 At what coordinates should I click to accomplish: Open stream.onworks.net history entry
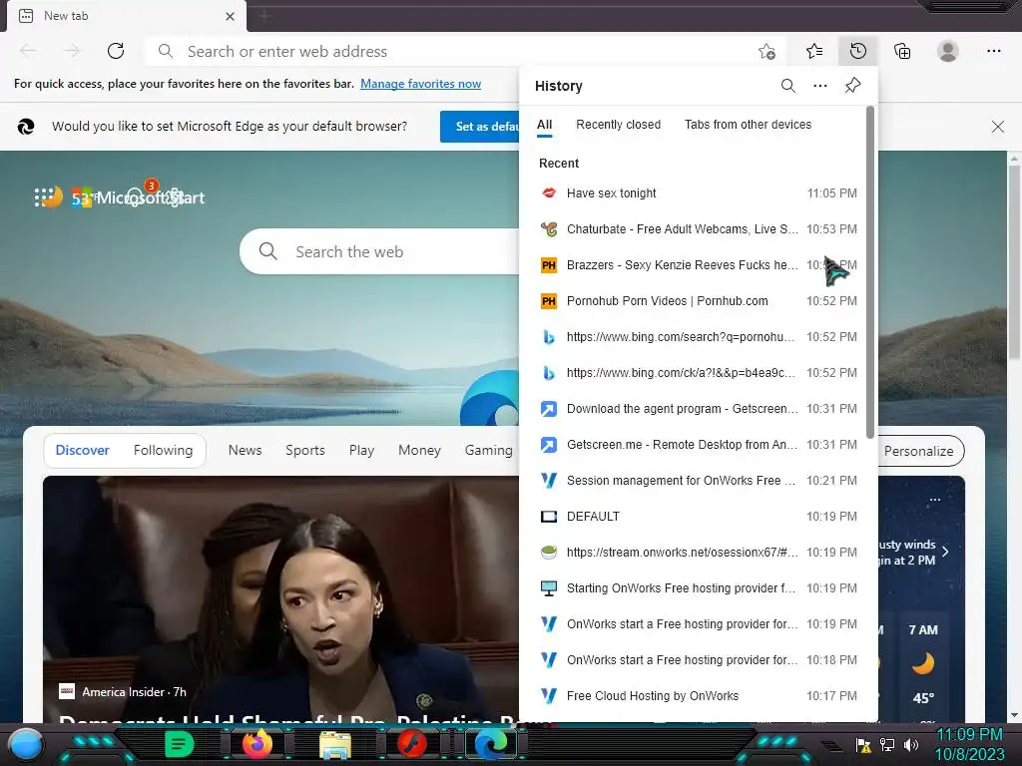pyautogui.click(x=698, y=552)
